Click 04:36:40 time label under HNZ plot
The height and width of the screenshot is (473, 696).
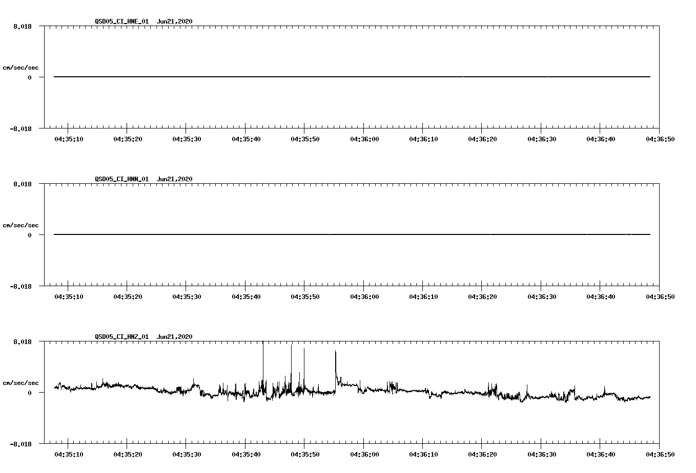(x=601, y=455)
